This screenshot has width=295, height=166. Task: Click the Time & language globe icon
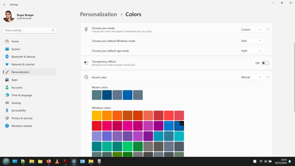[x=7, y=95]
